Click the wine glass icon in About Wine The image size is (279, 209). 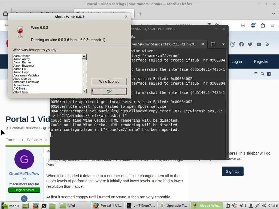[20, 32]
